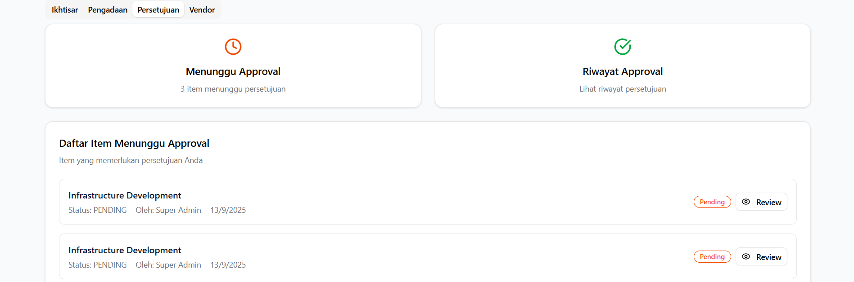Screen dimensions: 854x282
Task: Click the "Lihat riwayat persetujuan" text
Action: coord(623,89)
